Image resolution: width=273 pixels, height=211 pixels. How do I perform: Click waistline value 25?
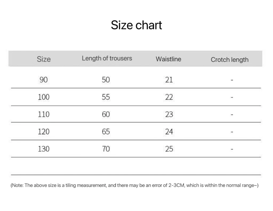coord(169,149)
